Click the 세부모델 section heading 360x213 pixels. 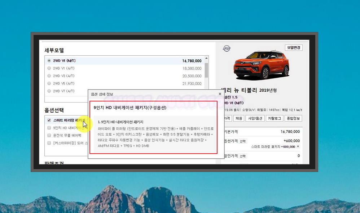click(x=54, y=50)
